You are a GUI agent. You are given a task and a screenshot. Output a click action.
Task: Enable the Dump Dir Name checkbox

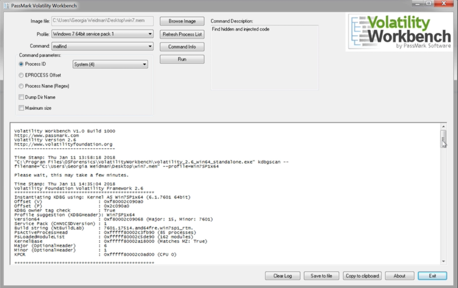(x=21, y=97)
